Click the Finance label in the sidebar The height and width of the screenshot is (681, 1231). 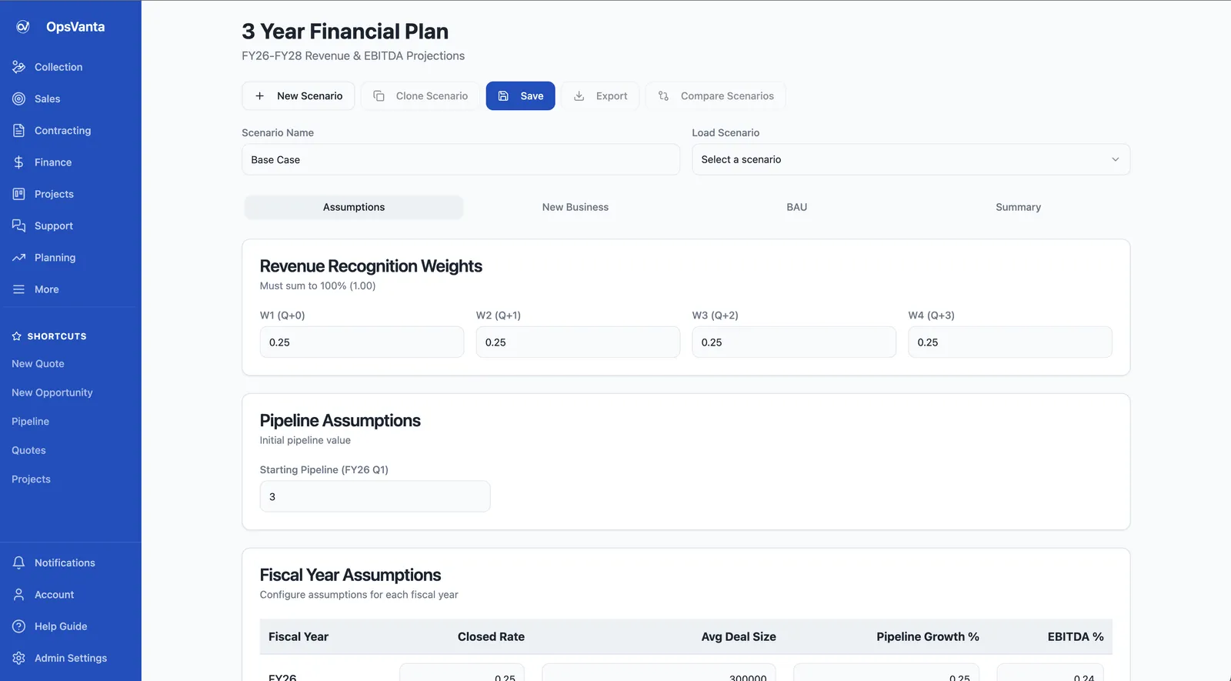53,162
